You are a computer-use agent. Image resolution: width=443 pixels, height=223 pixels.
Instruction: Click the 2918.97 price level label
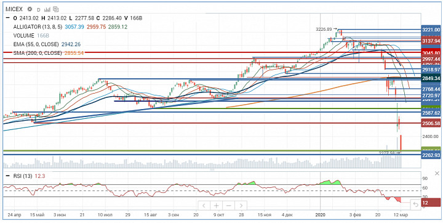click(x=431, y=70)
